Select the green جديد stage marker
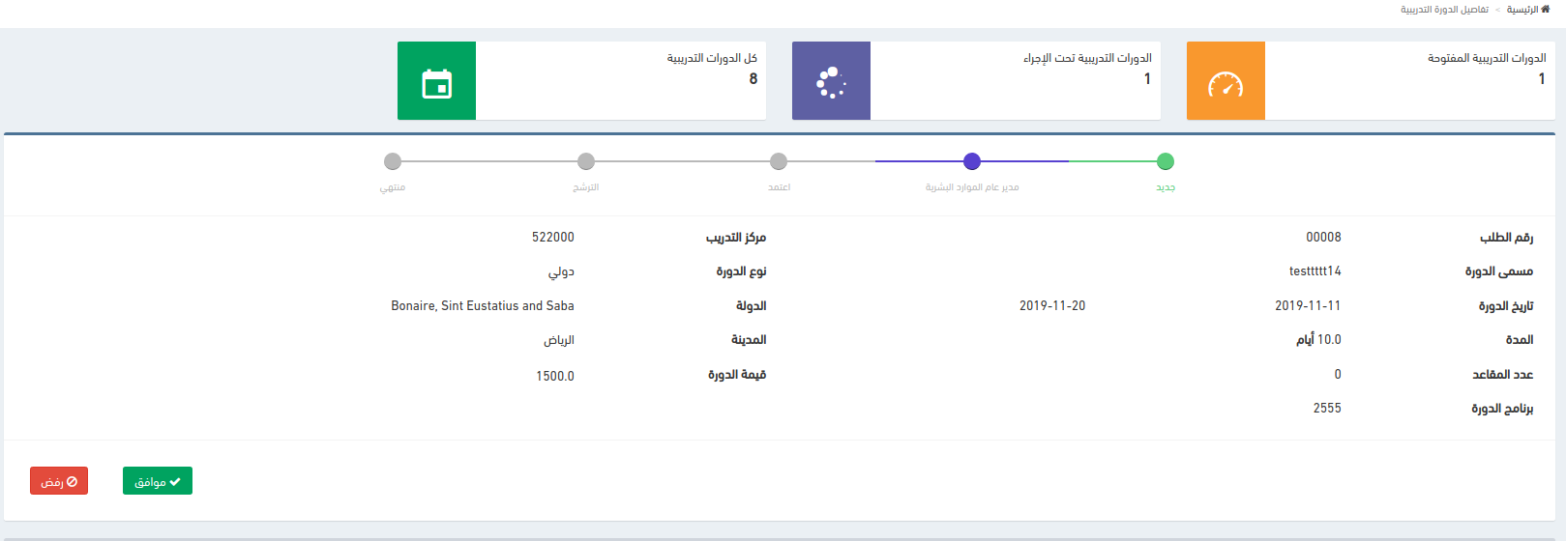 pyautogui.click(x=1166, y=161)
